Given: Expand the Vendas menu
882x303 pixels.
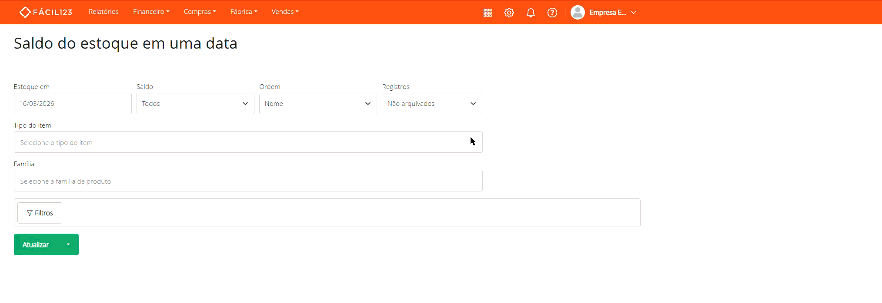Looking at the screenshot, I should coord(285,12).
